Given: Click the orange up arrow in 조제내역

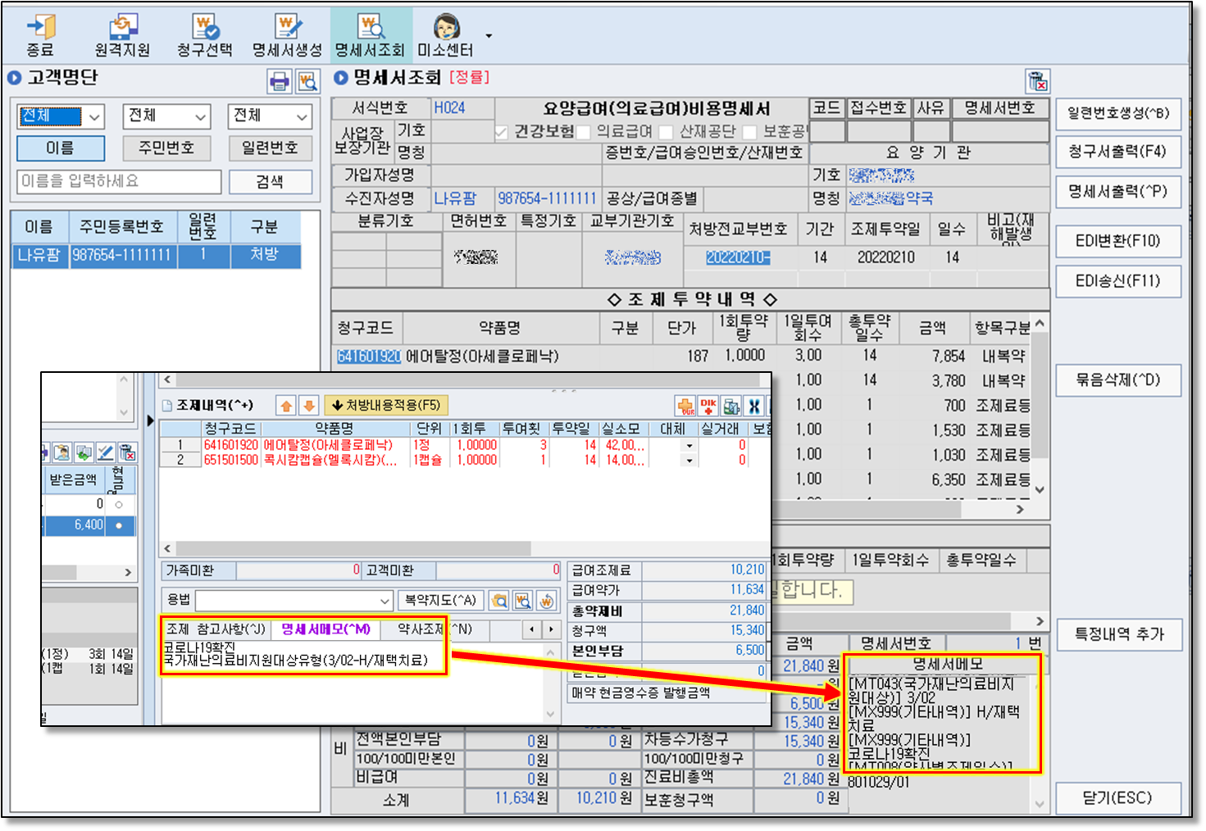Looking at the screenshot, I should [x=286, y=406].
